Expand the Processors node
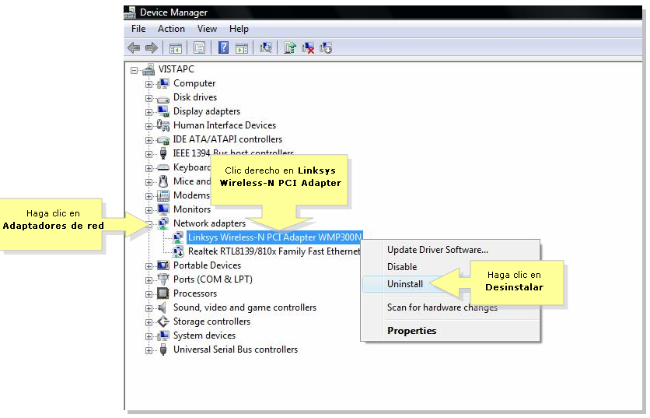 149,295
